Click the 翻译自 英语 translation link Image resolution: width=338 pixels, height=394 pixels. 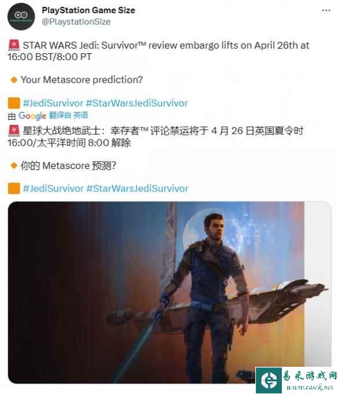[69, 115]
